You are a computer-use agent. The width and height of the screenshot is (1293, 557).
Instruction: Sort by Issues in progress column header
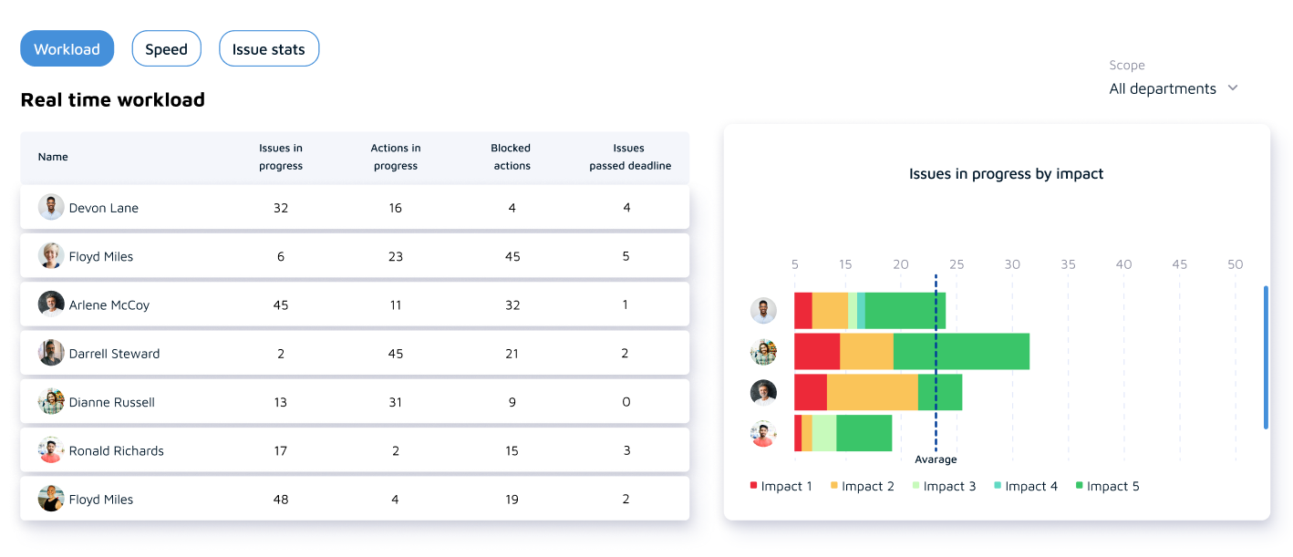coord(281,157)
